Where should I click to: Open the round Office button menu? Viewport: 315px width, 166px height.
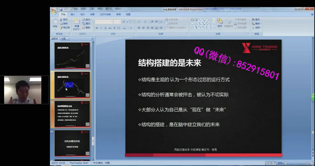(x=54, y=11)
